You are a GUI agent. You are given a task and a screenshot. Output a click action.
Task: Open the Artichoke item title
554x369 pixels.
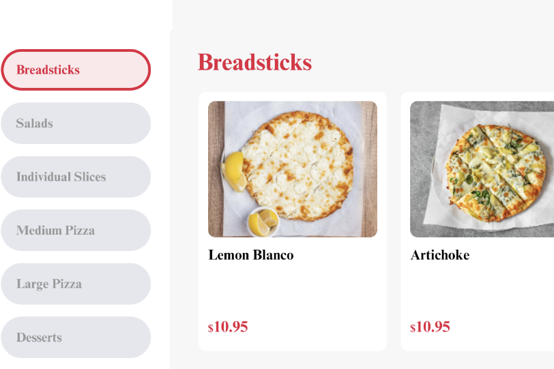click(x=440, y=255)
